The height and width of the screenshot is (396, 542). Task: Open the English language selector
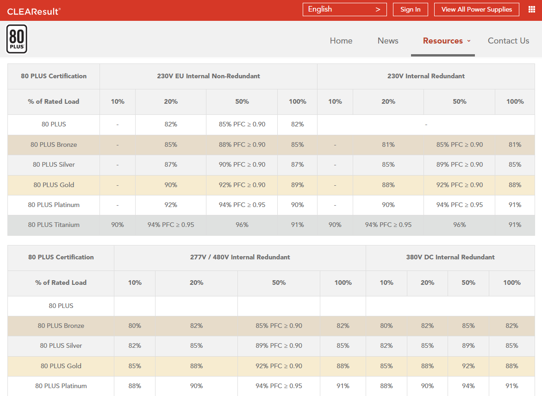click(x=344, y=9)
